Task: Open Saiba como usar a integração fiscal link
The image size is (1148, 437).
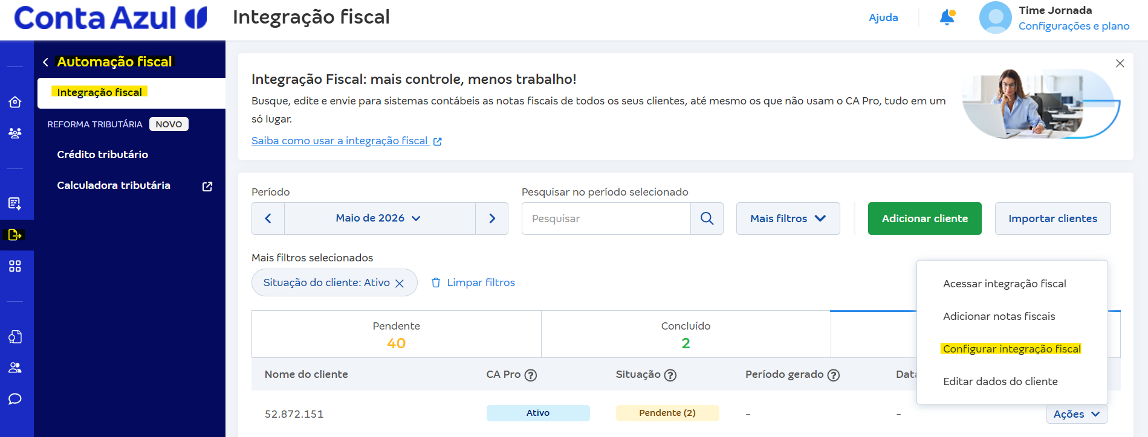Action: tap(346, 141)
